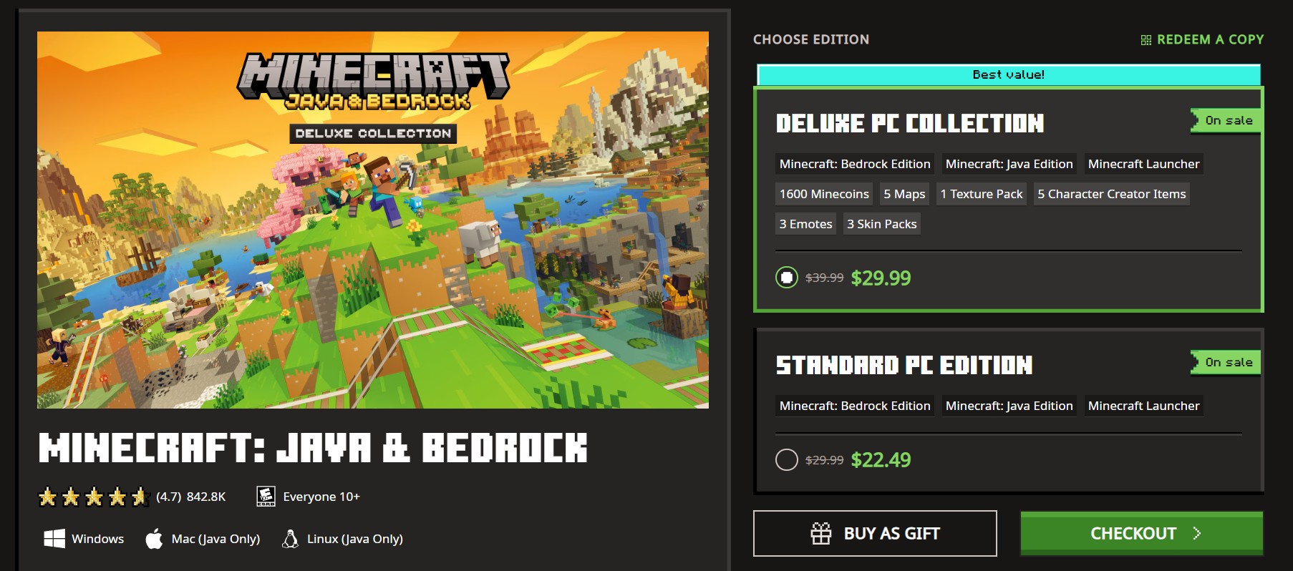Screen dimensions: 1293x571
Task: Click the 1600 Minecoins tag
Action: pyautogui.click(x=824, y=194)
